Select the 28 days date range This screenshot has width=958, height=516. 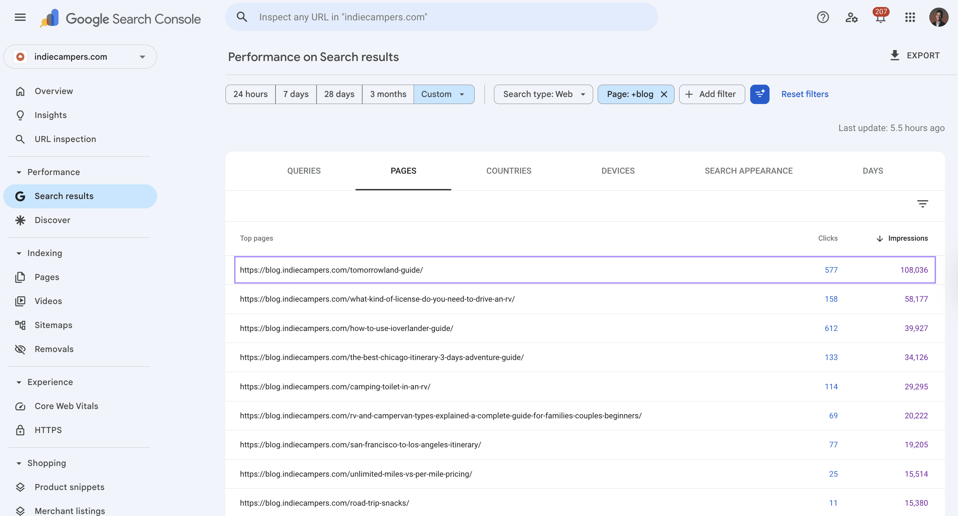(x=339, y=94)
